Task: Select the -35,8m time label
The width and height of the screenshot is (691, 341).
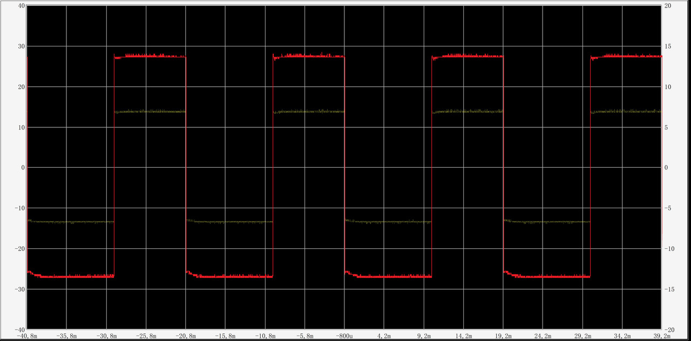Action: coord(66,336)
